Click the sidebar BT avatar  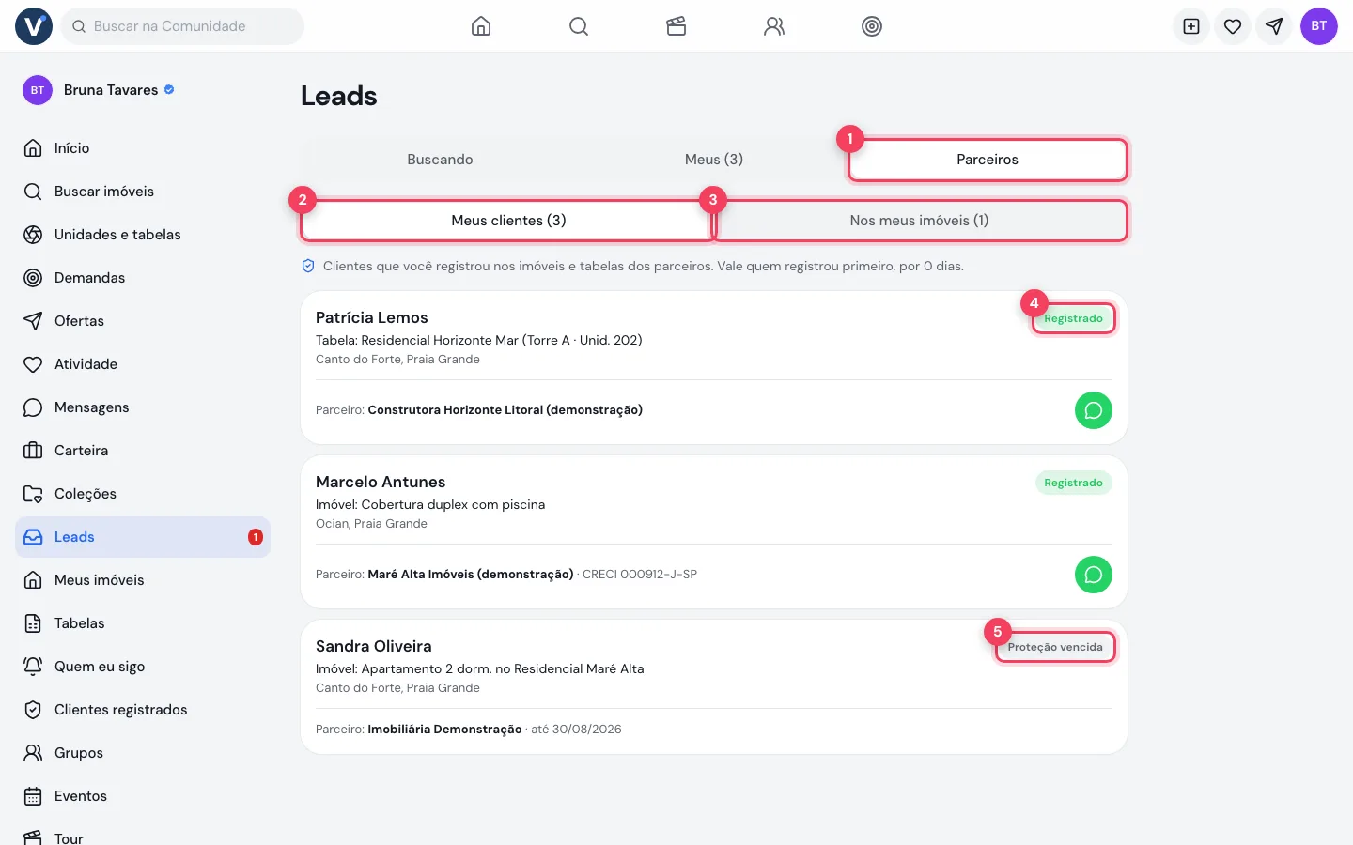click(38, 90)
